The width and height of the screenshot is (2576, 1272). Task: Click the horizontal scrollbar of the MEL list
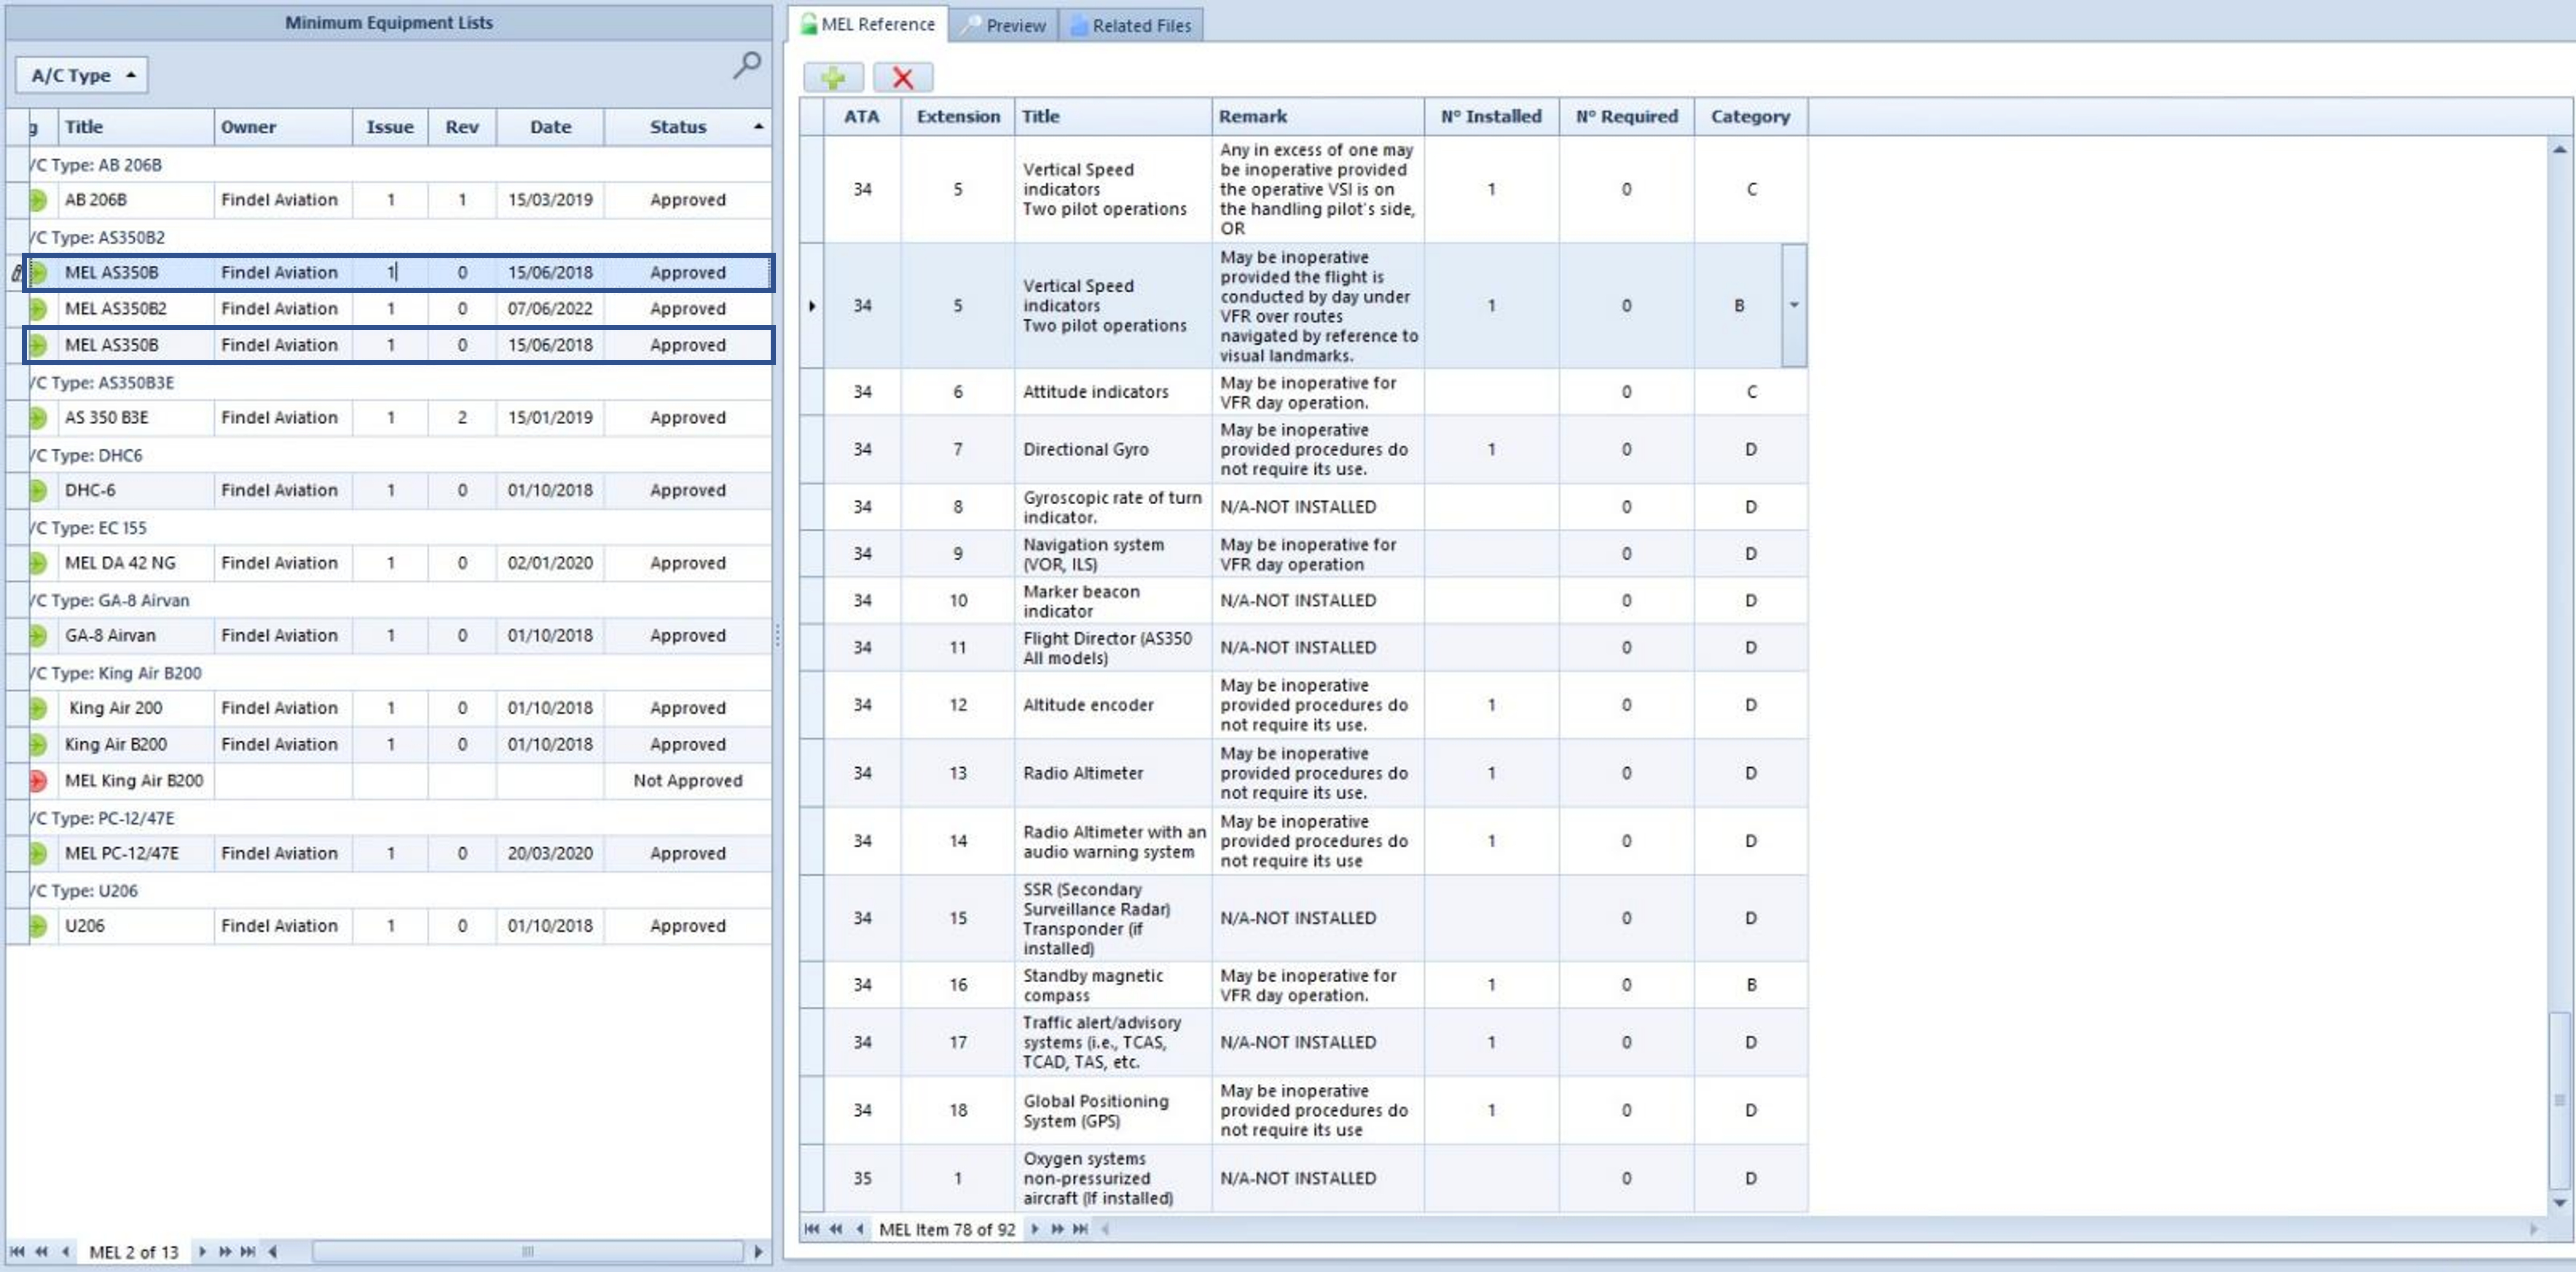(x=528, y=1251)
